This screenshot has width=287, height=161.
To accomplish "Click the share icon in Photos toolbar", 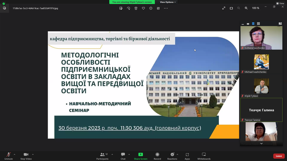I will click(158, 8).
